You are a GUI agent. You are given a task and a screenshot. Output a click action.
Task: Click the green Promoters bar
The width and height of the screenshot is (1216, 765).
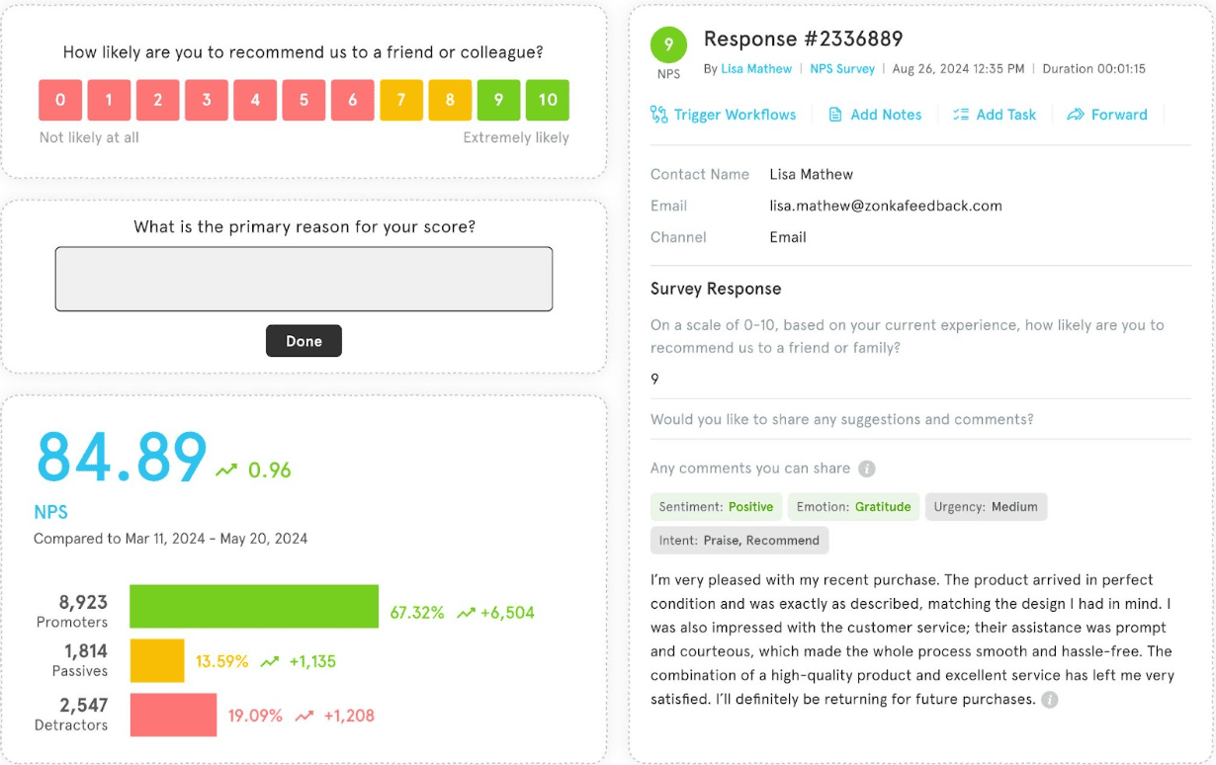[x=254, y=606]
